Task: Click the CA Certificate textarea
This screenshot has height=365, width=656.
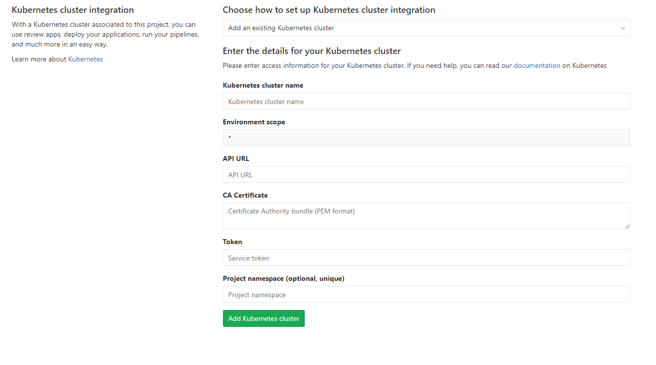Action: [426, 215]
